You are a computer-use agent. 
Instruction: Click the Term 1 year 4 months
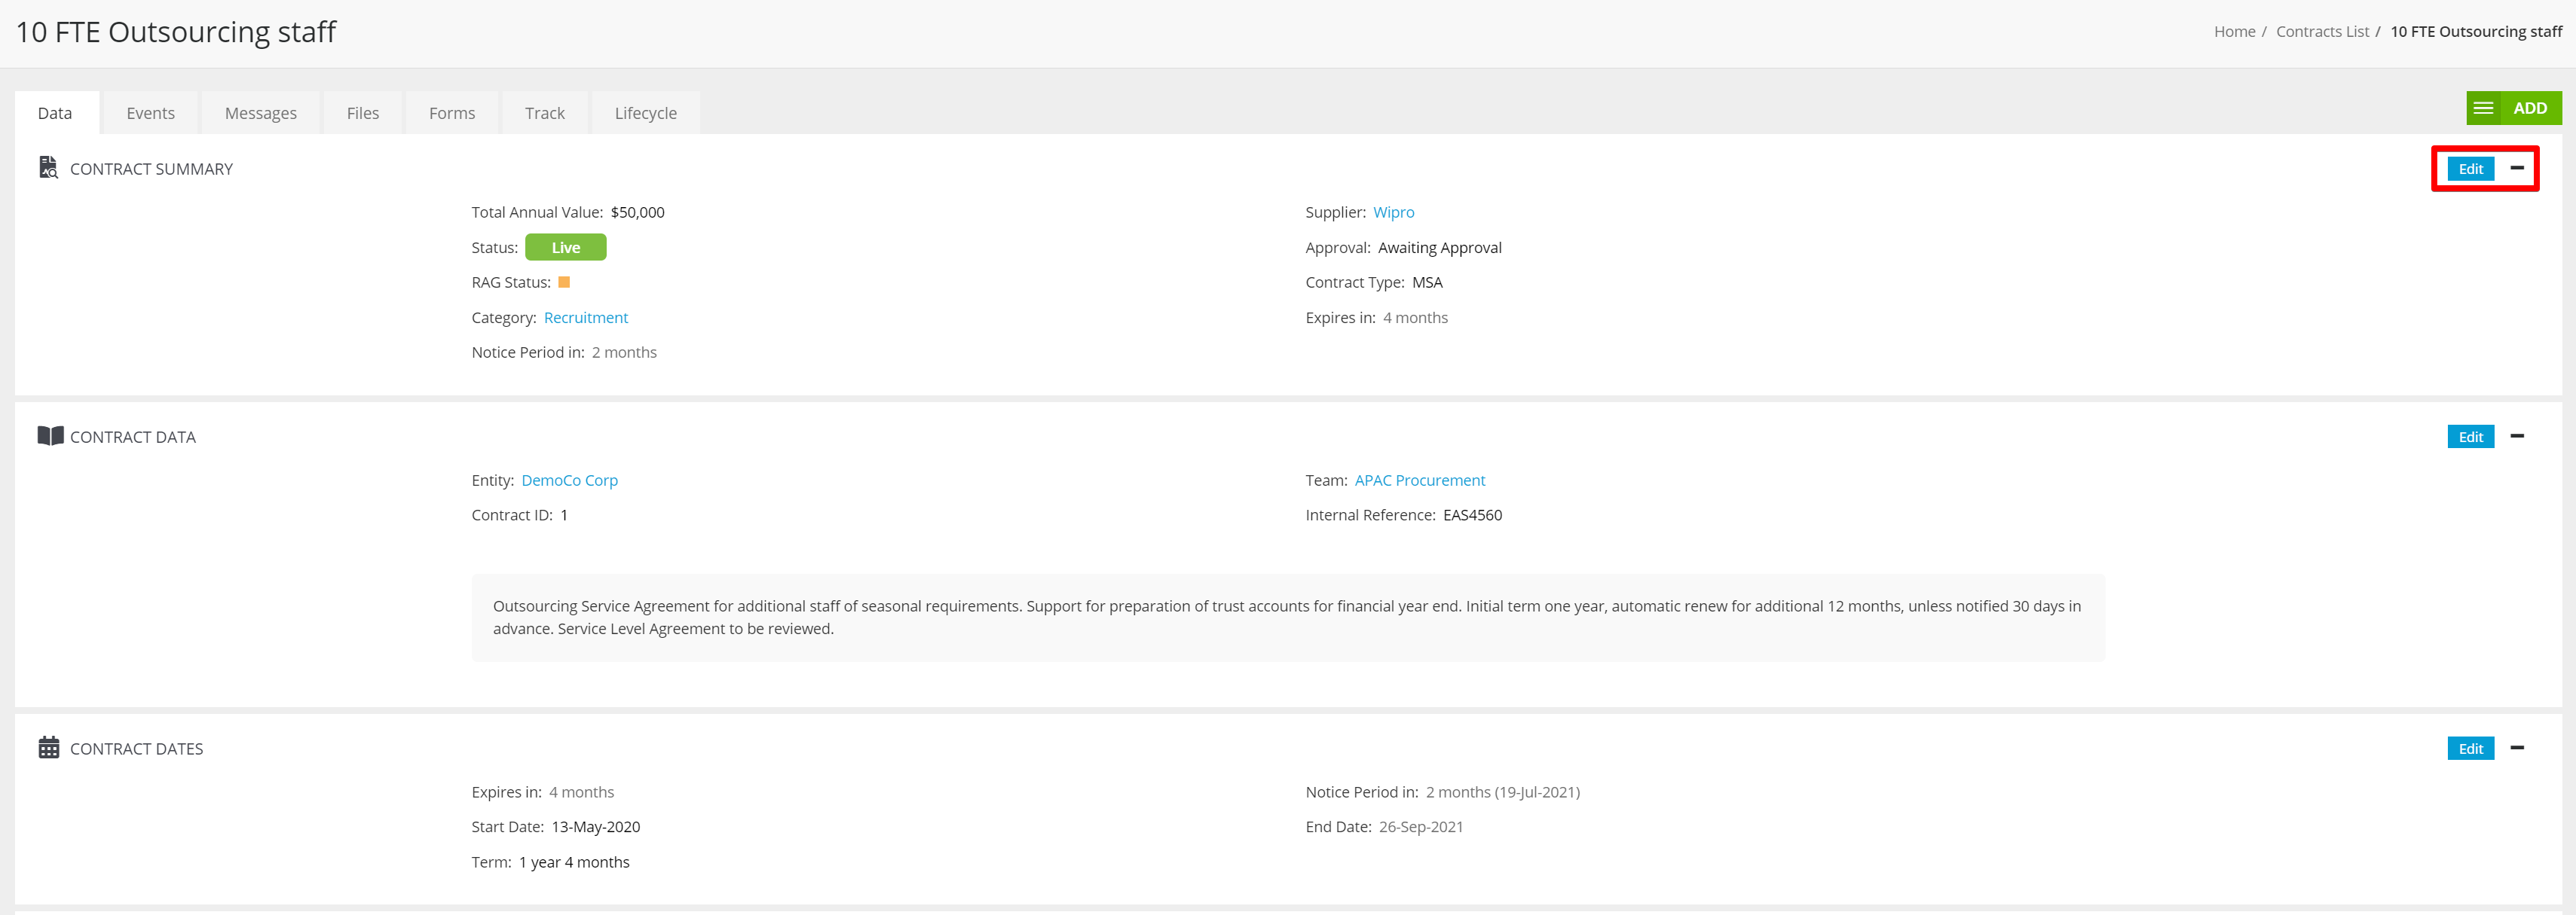pyautogui.click(x=574, y=862)
